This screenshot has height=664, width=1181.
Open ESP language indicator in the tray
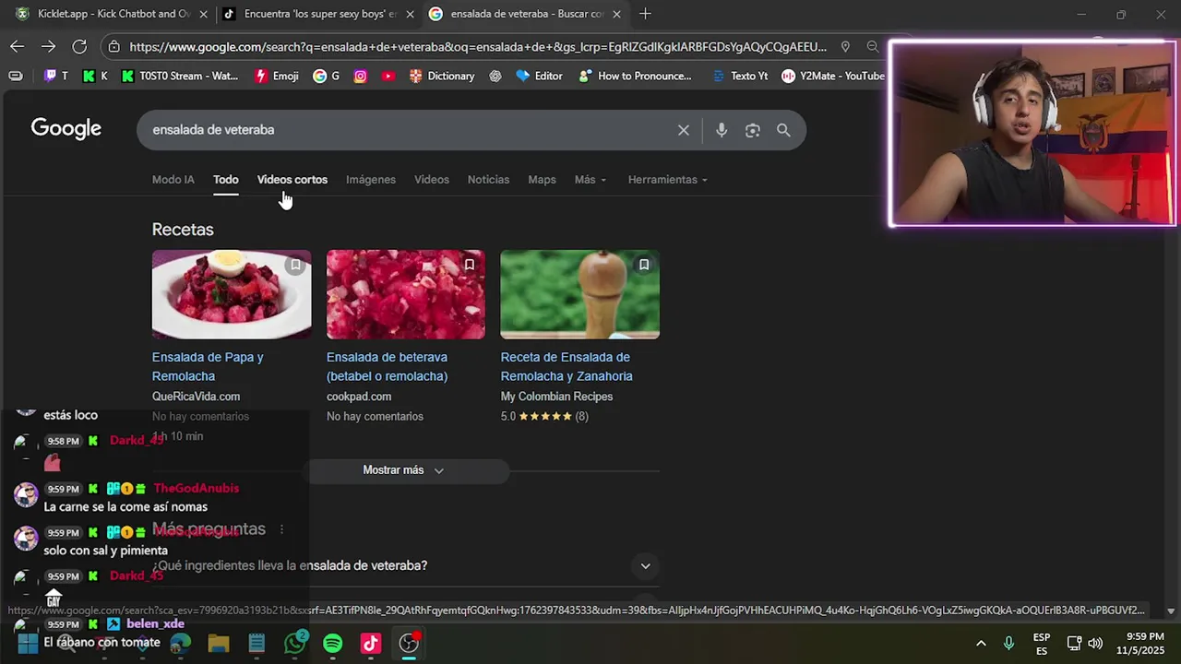1042,643
